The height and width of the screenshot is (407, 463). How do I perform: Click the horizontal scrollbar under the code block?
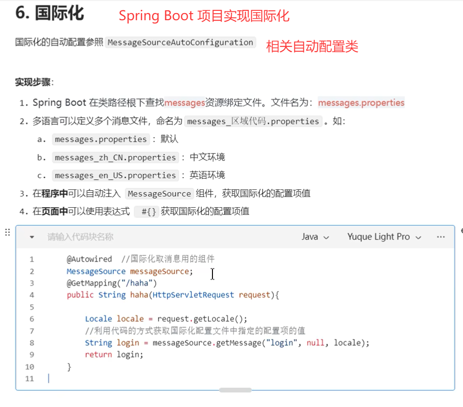pyautogui.click(x=235, y=390)
